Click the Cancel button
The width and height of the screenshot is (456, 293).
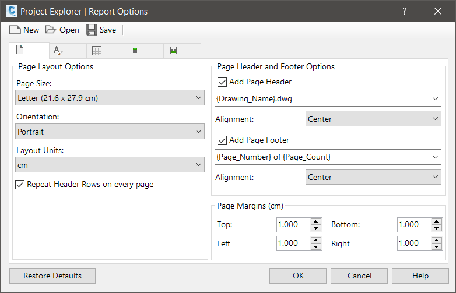click(x=359, y=276)
